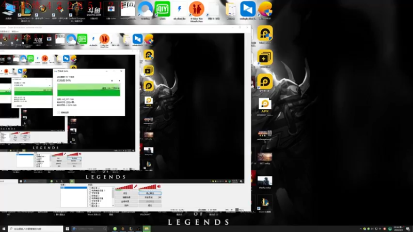Screen dimensions: 413x232
Task: Open the folder icon on the desktop top row
Action: (231, 10)
